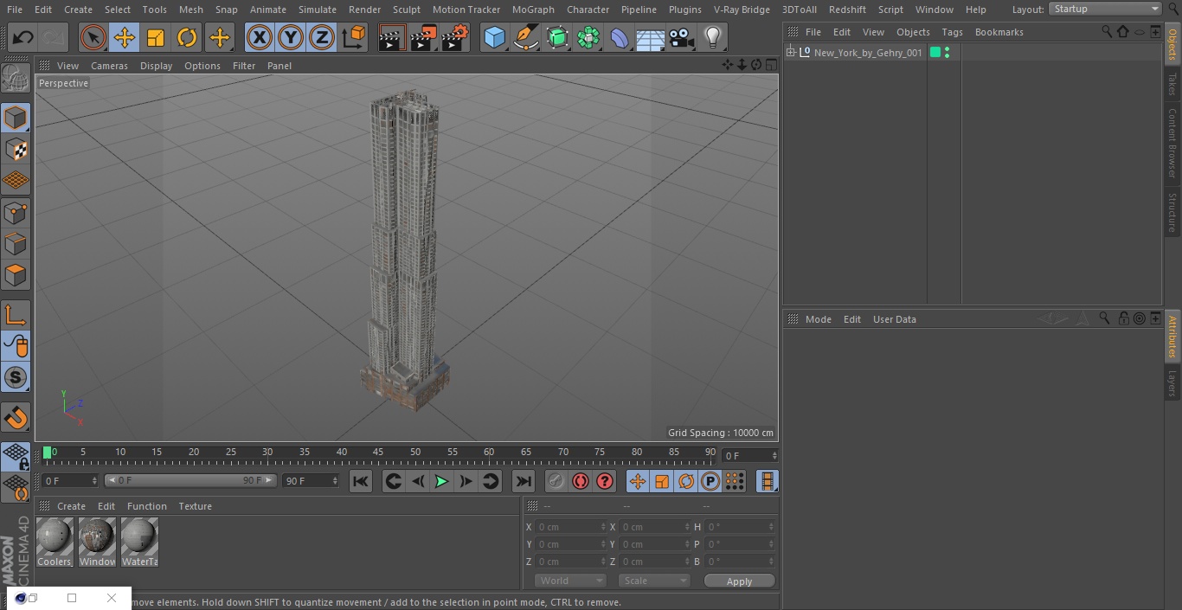The image size is (1182, 610).
Task: Open the World coordinate system dropdown
Action: [x=569, y=581]
